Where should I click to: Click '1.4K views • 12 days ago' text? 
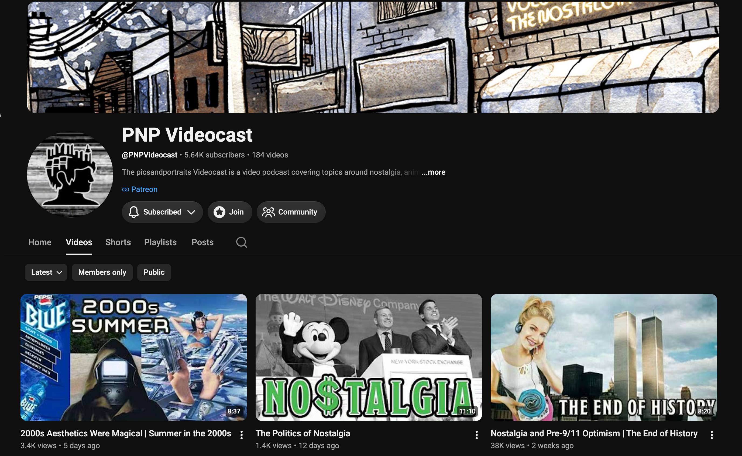pos(297,446)
